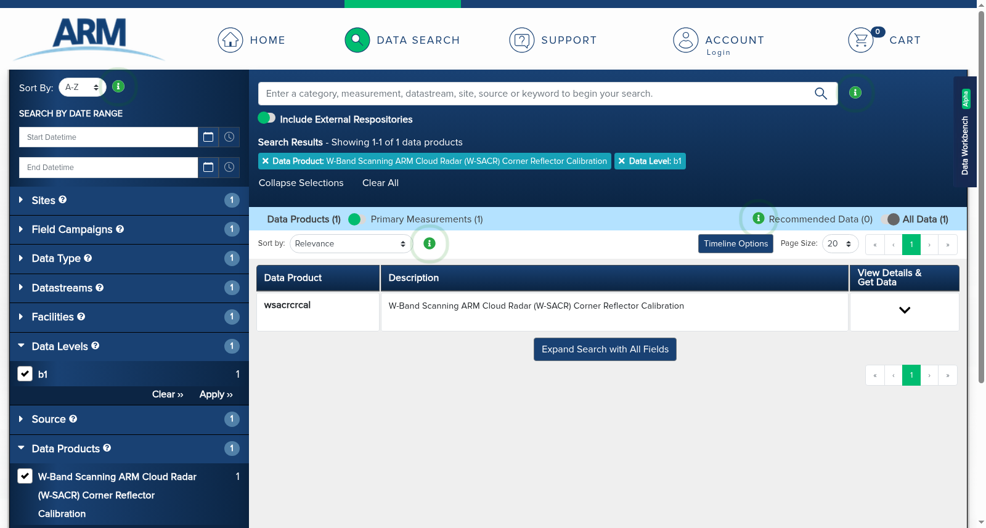Click Collapse Selections link
This screenshot has width=986, height=528.
click(x=301, y=182)
